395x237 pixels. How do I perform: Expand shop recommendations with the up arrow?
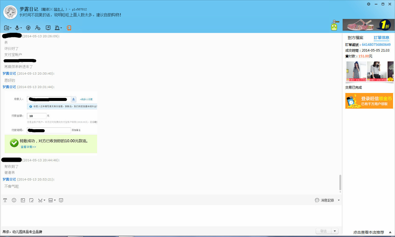point(390,232)
